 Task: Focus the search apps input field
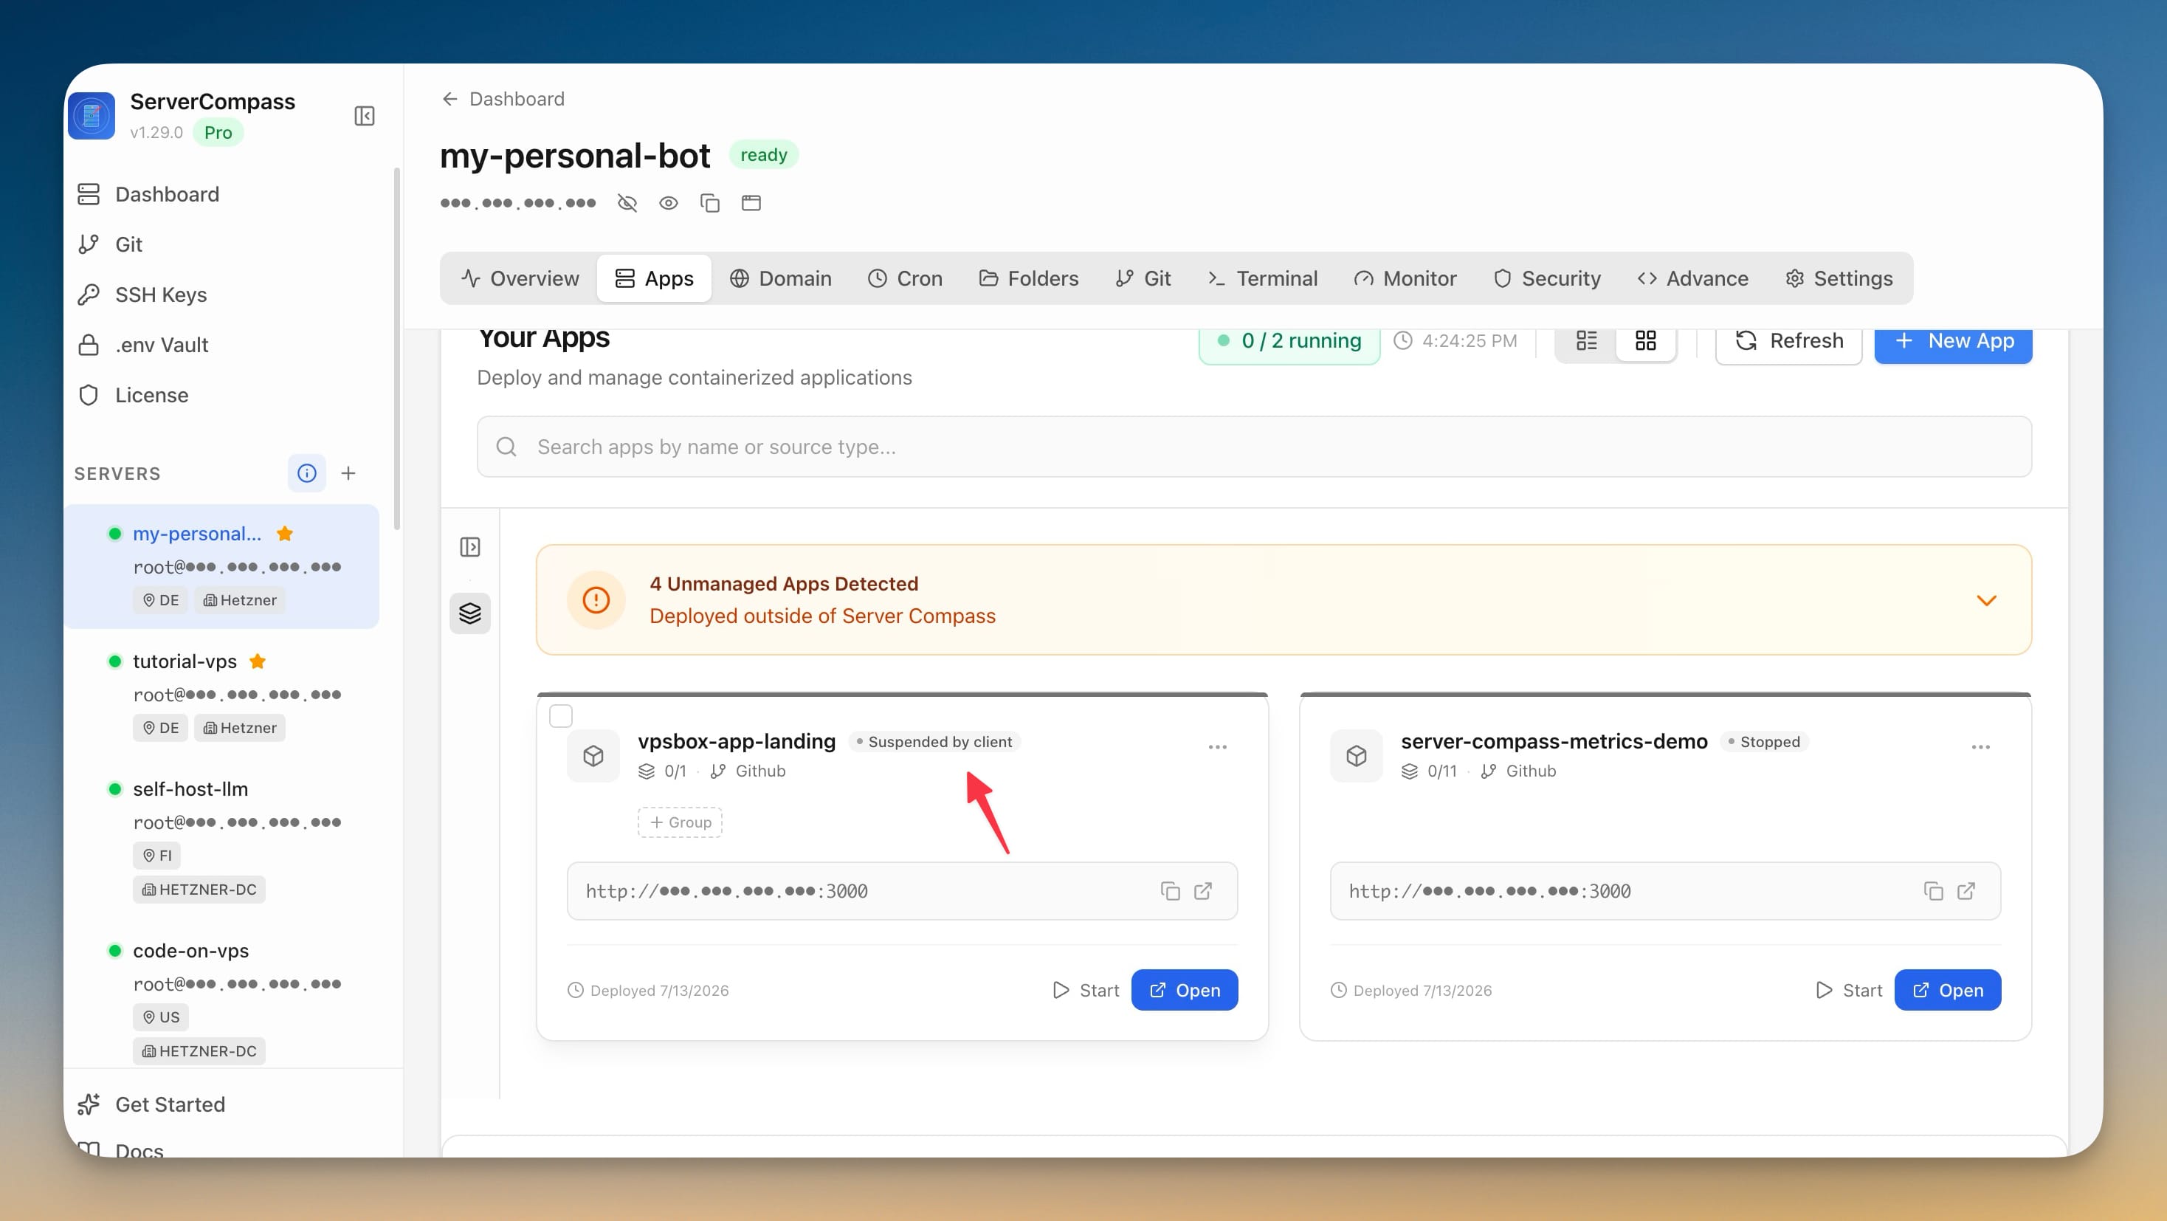point(1254,447)
